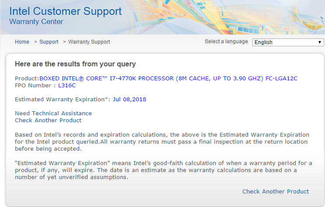
Task: Click the FPO Number label
Action: tap(35, 85)
